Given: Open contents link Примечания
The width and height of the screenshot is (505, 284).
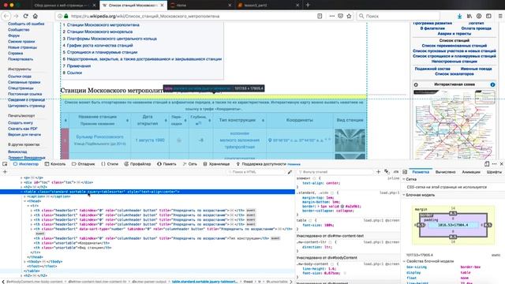Looking at the screenshot, I should pos(79,66).
